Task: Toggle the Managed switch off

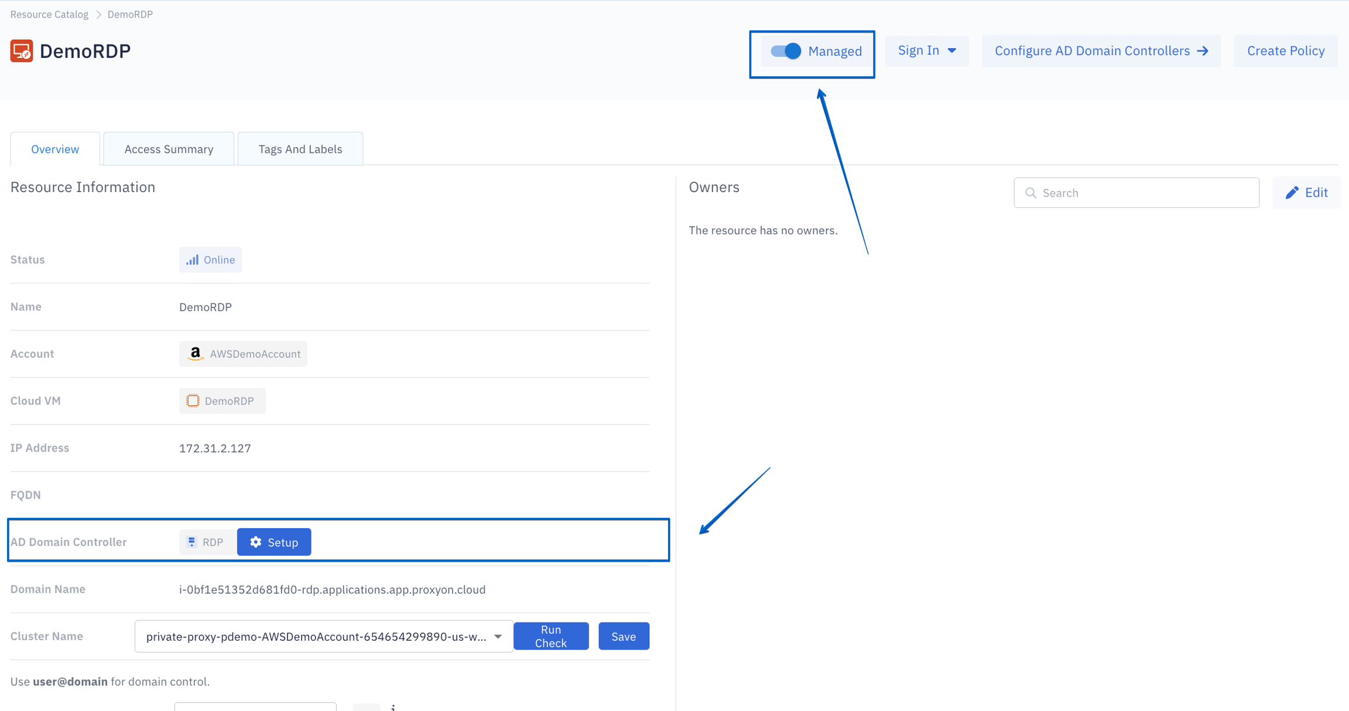Action: [786, 51]
